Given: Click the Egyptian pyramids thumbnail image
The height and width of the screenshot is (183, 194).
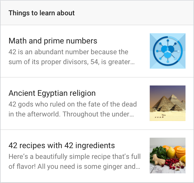Looking at the screenshot, I should tap(168, 103).
